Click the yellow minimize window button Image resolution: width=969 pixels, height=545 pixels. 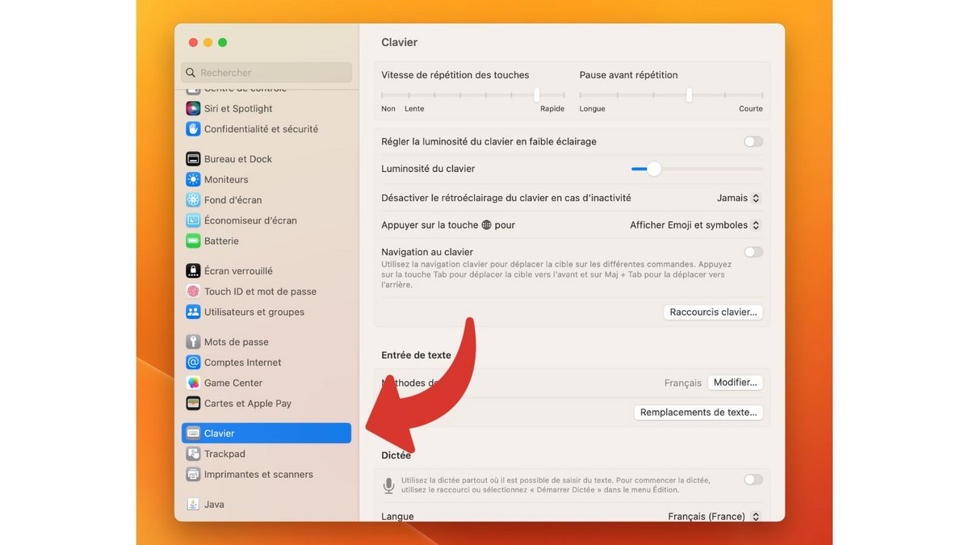point(208,42)
